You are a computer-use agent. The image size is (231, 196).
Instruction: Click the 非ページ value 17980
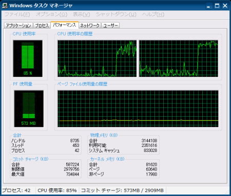(151, 174)
